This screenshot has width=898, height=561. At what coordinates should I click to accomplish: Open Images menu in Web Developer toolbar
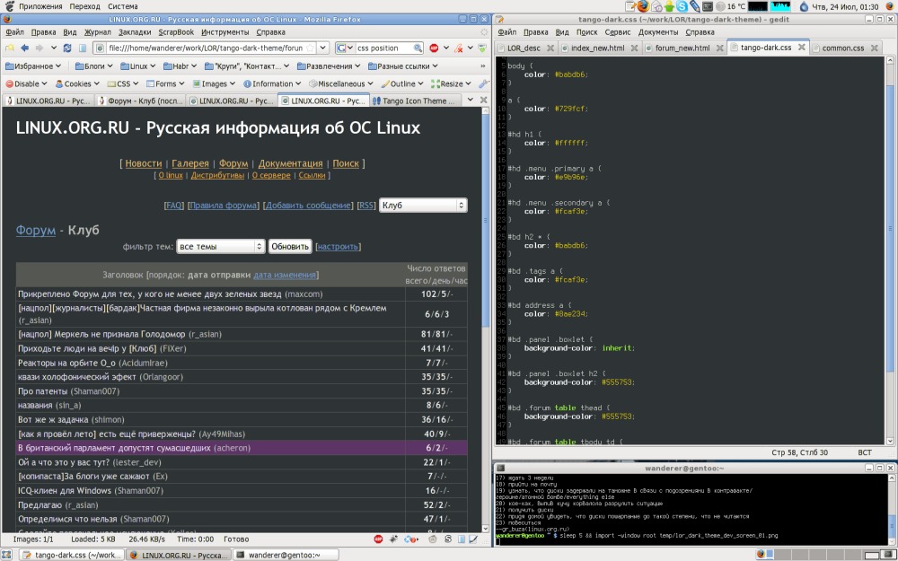click(x=215, y=83)
